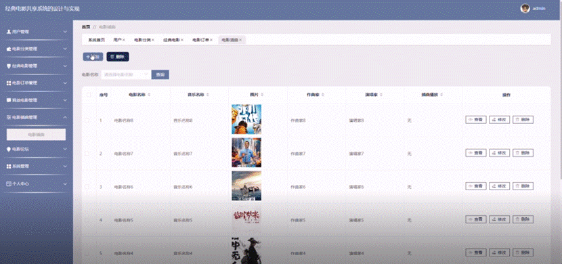The width and height of the screenshot is (562, 264).
Task: Check the row for 电影名称8
Action: [87, 120]
